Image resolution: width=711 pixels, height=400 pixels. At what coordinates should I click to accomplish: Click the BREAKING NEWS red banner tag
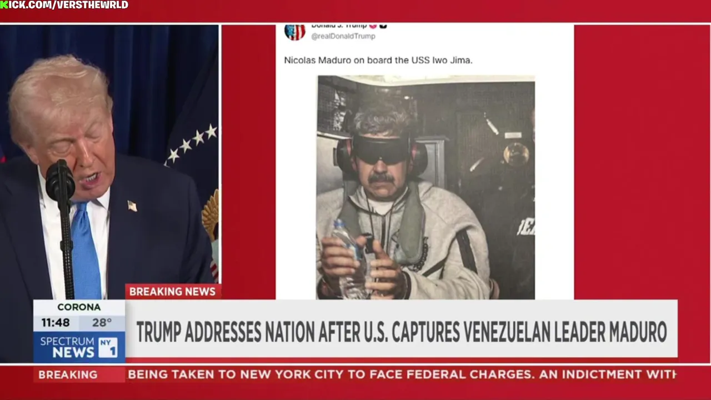173,292
